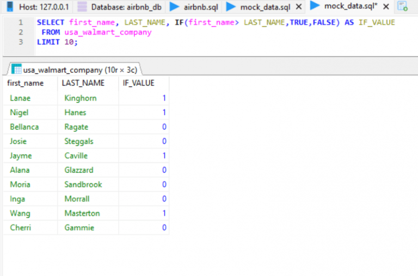Select the cell 'Wang'
Image resolution: width=418 pixels, height=276 pixels.
click(x=30, y=213)
